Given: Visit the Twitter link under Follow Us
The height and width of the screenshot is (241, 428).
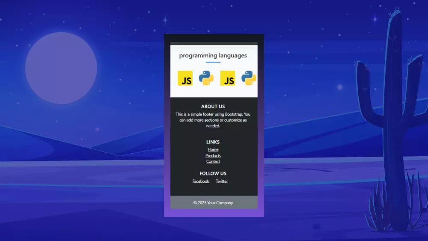Looking at the screenshot, I should point(222,181).
